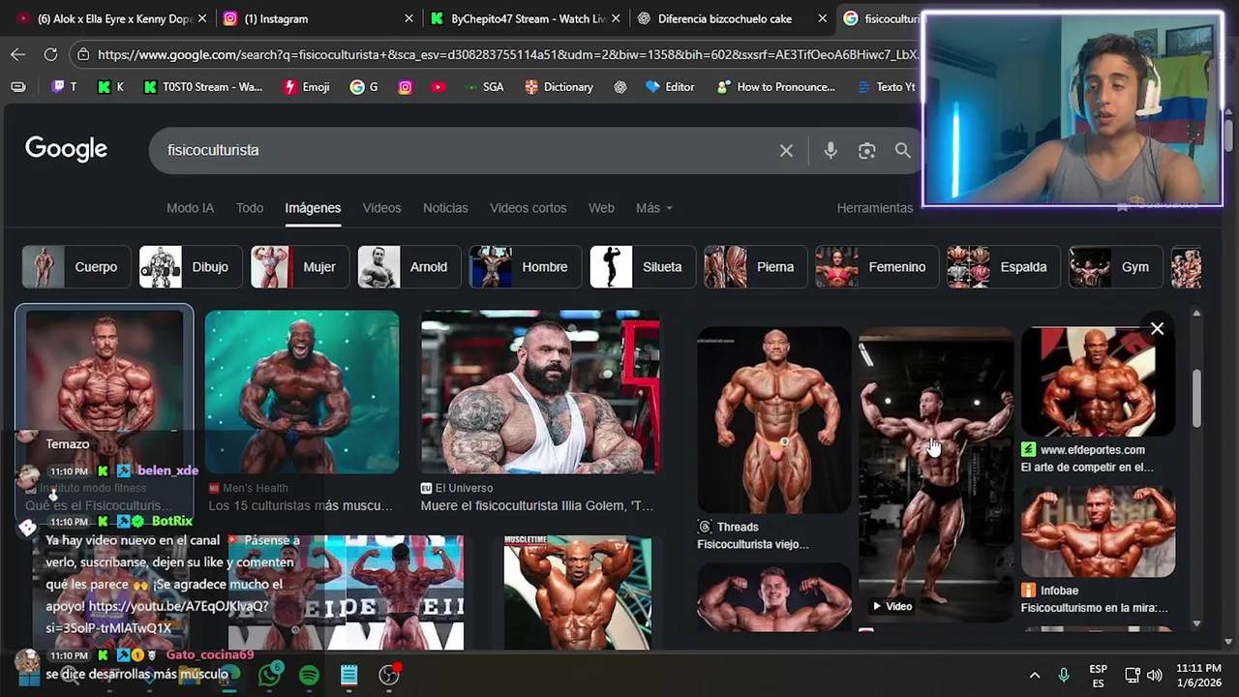
Task: Open the ESP language switcher
Action: (1098, 675)
